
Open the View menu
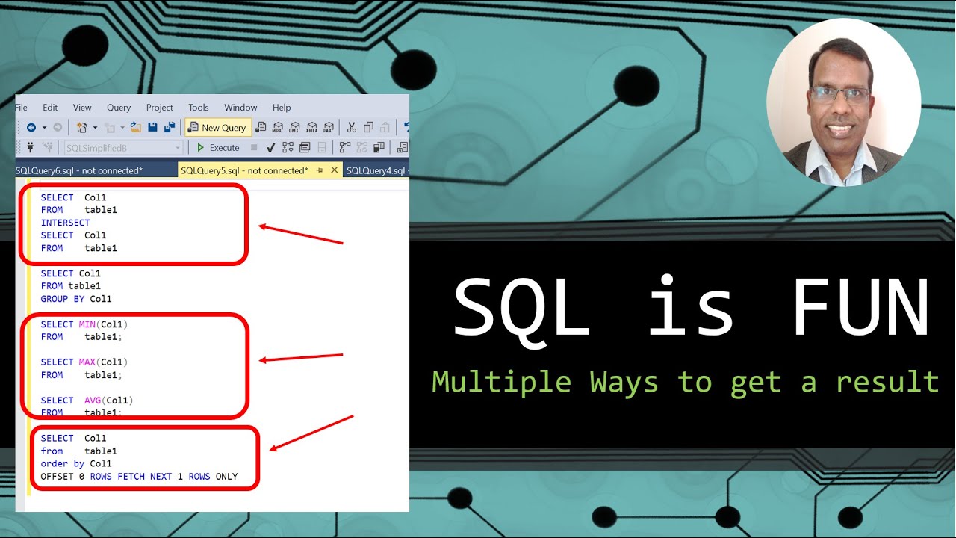point(82,108)
